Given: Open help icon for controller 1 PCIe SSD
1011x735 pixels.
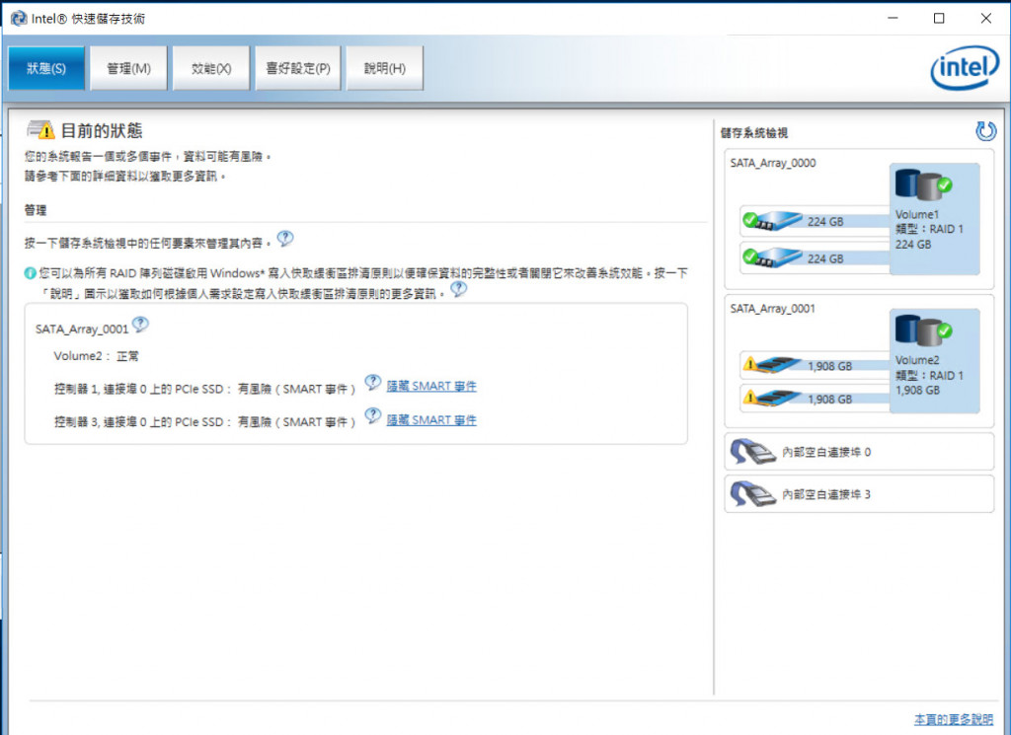Looking at the screenshot, I should pyautogui.click(x=372, y=383).
